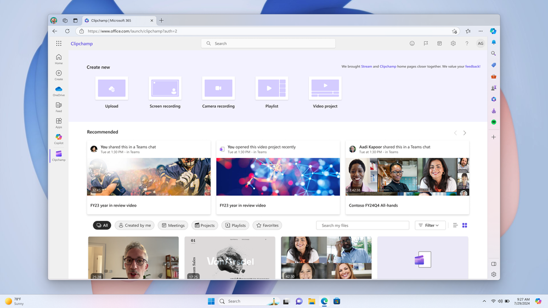The image size is (548, 308).
Task: Open the feedback smiley icon
Action: point(412,43)
